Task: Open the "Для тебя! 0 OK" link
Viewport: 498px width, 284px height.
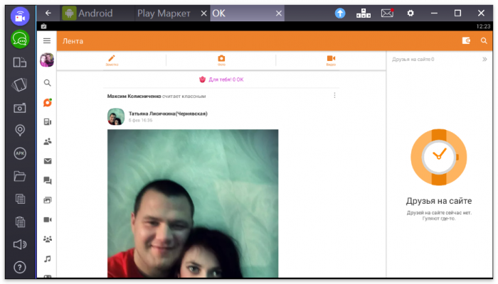Action: point(221,80)
